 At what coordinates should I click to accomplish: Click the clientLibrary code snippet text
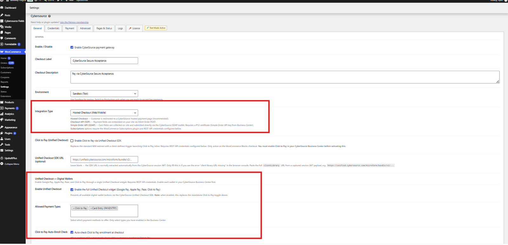pos(271,165)
